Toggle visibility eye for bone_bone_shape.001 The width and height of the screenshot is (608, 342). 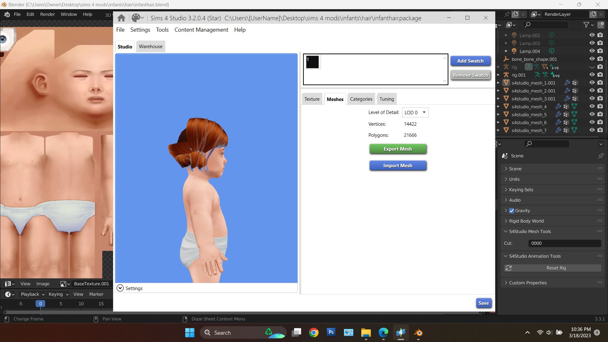click(592, 59)
